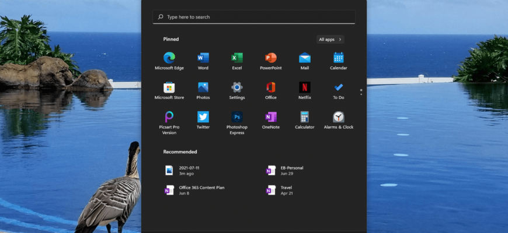The width and height of the screenshot is (508, 233).
Task: Open the To Do app
Action: (339, 91)
